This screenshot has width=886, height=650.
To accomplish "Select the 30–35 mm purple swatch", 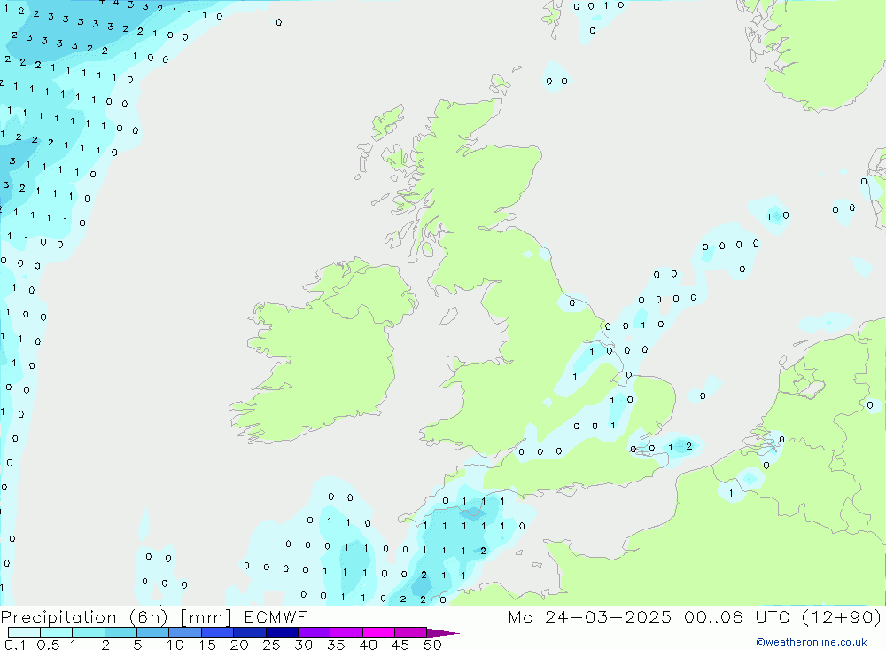I will [x=315, y=632].
